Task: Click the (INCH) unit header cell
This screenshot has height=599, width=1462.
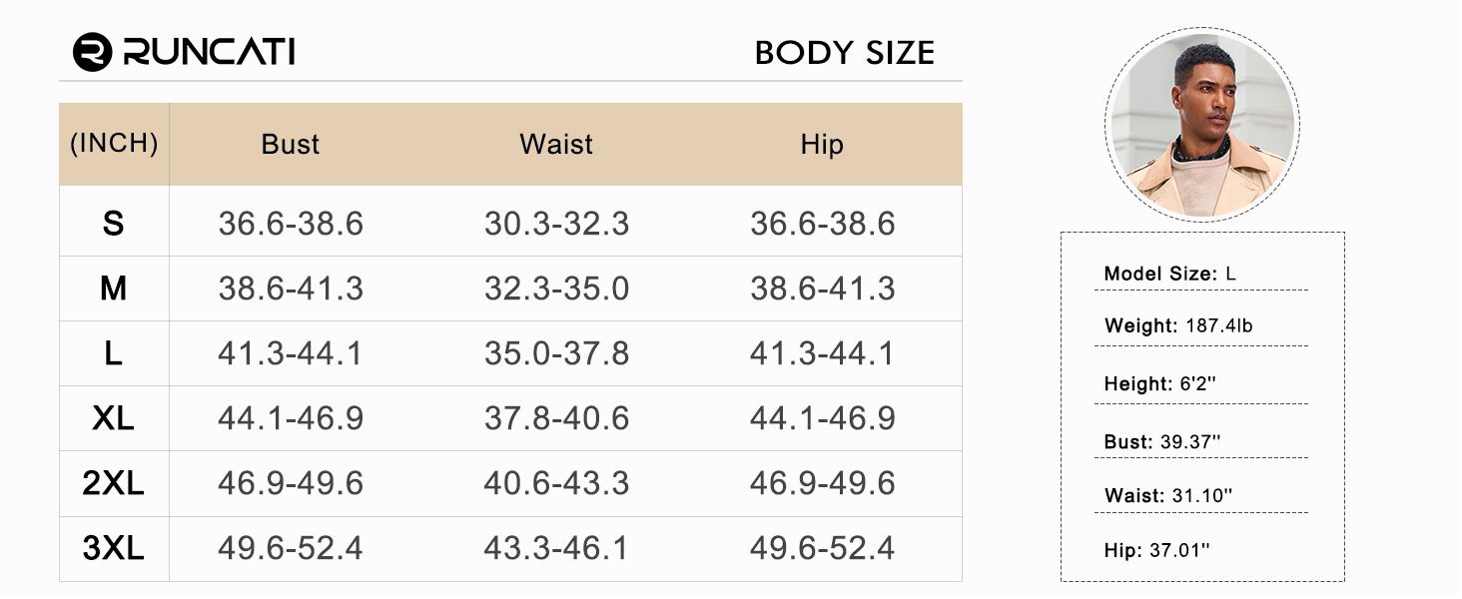Action: point(114,144)
